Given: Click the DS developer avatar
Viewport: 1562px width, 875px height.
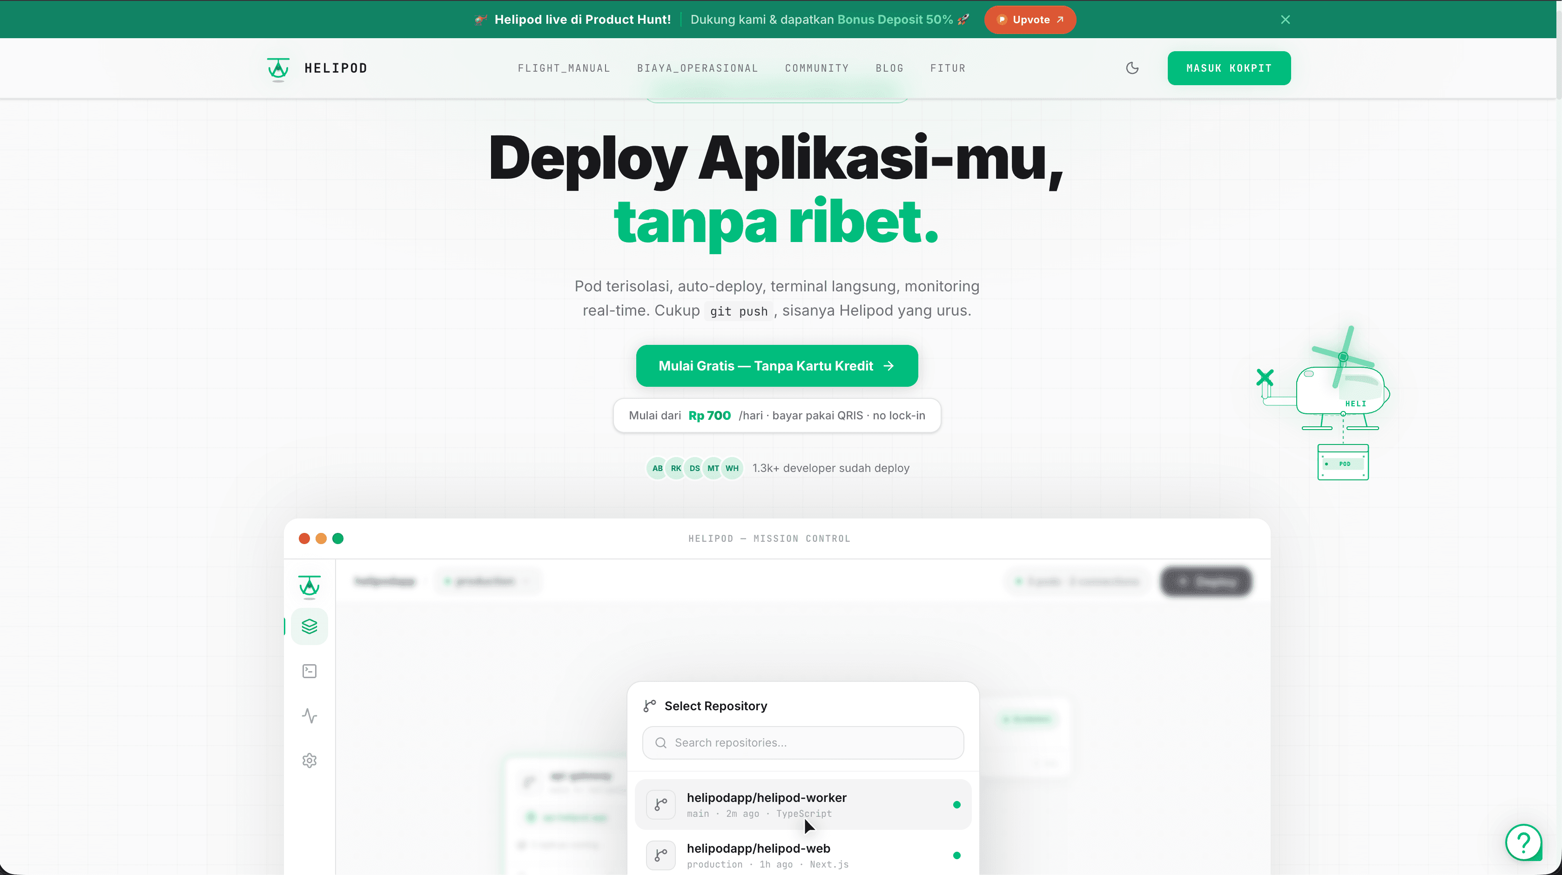Looking at the screenshot, I should 695,468.
